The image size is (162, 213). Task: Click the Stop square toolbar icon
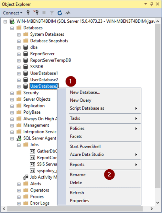click(x=44, y=13)
